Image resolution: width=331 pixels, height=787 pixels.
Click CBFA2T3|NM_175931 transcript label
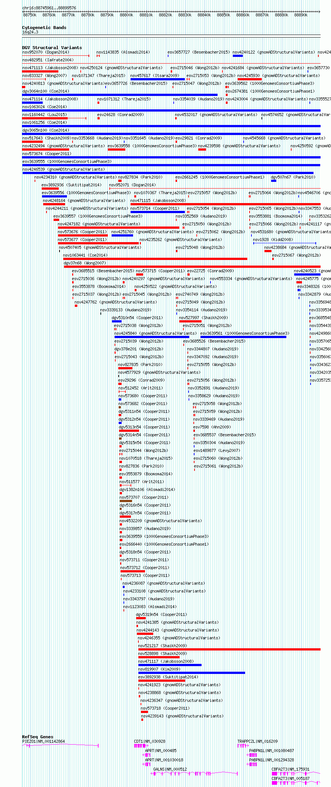[290, 769]
